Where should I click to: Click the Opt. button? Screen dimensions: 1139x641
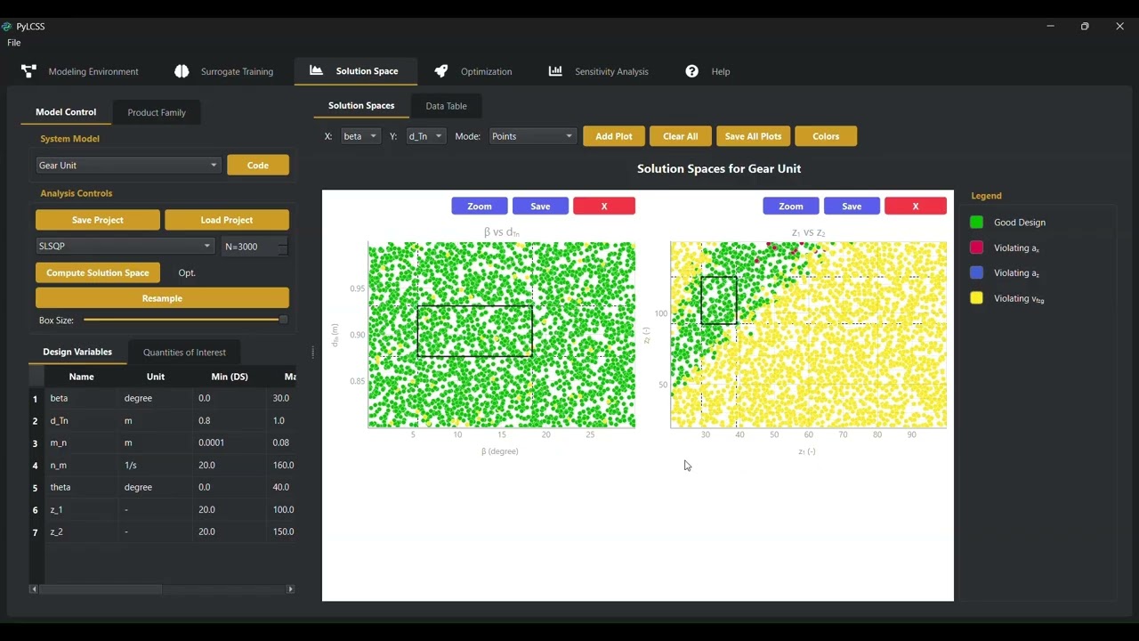(x=187, y=272)
